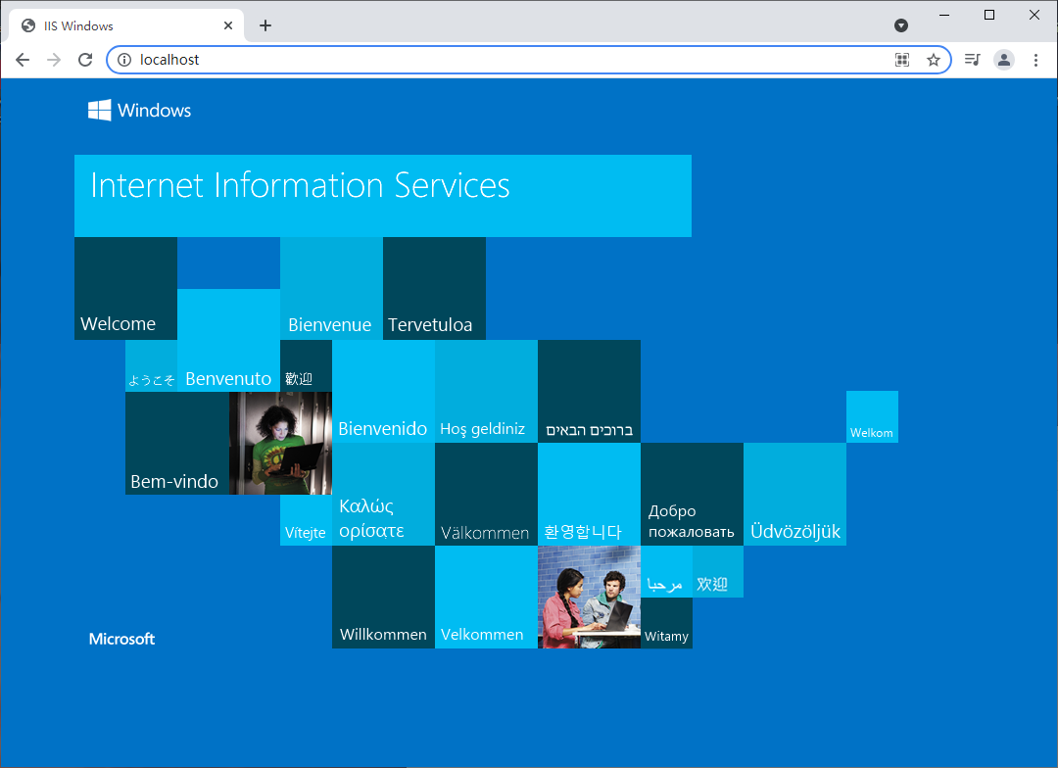
Task: Open the tab search dropdown arrow
Action: (901, 25)
